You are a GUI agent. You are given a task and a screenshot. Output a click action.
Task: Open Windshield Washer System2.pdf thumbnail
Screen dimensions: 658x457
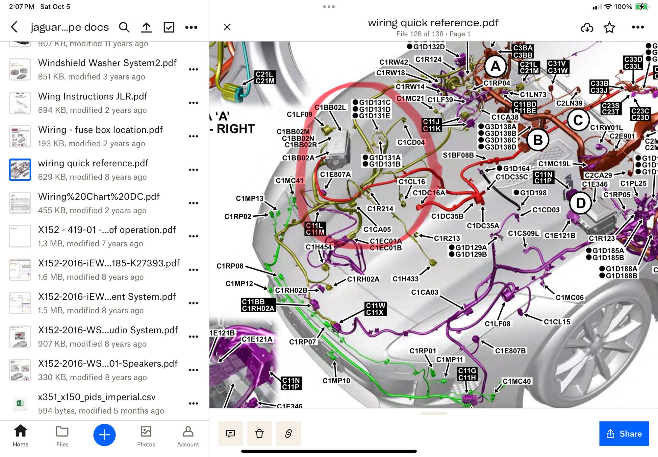pyautogui.click(x=20, y=70)
